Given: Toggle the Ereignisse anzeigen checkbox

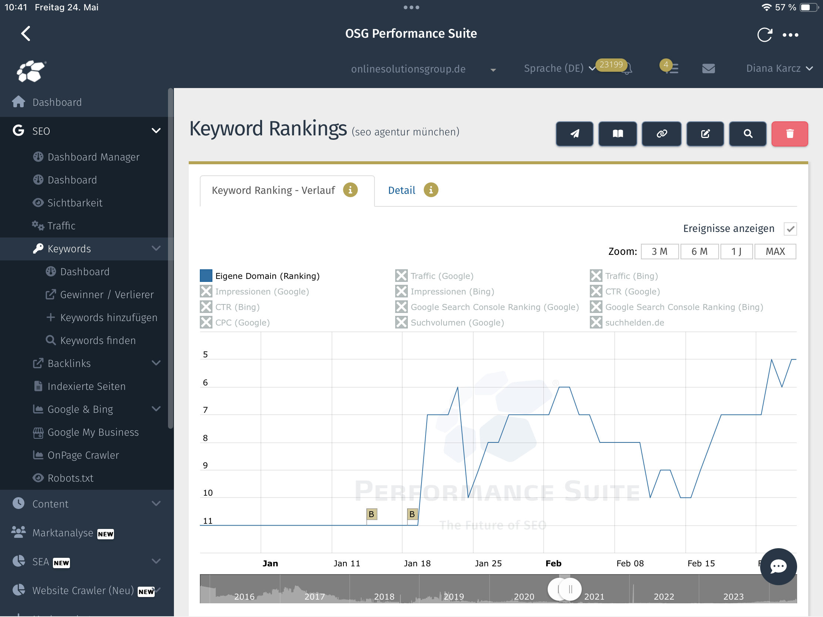Looking at the screenshot, I should tap(790, 229).
